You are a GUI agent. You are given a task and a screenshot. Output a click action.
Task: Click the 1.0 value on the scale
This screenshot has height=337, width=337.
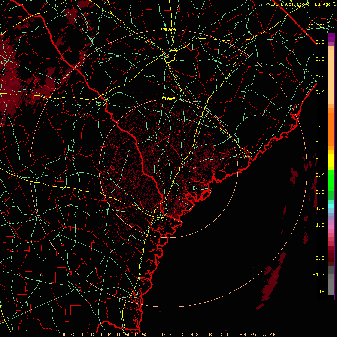tap(320, 225)
